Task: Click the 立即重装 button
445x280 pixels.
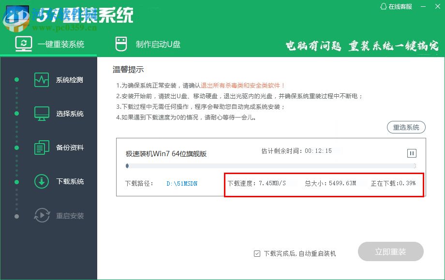Action: coord(390,252)
